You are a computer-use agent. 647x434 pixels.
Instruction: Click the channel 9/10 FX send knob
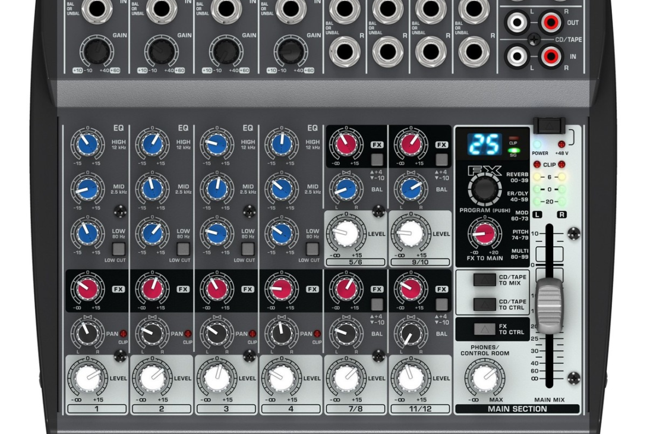[x=411, y=144]
